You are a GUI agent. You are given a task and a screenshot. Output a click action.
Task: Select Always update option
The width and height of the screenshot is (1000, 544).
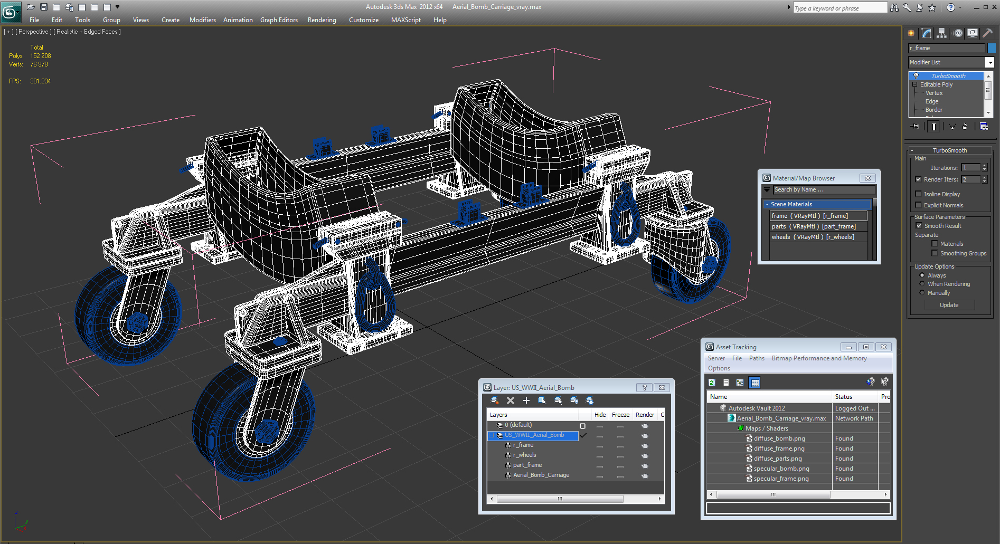click(922, 275)
